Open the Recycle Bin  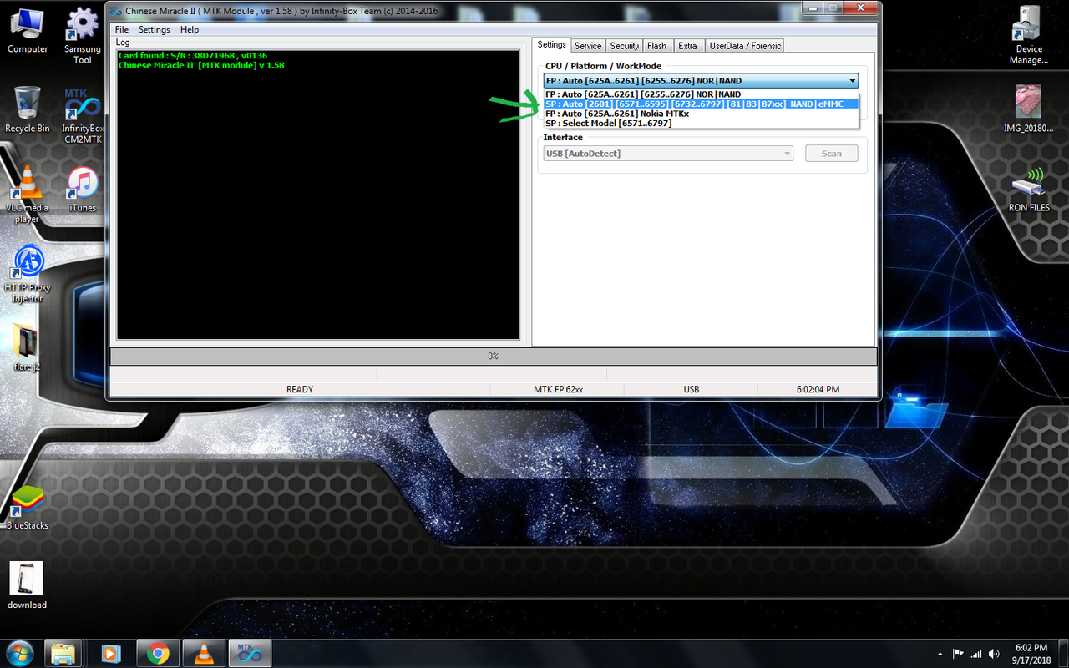coord(27,110)
